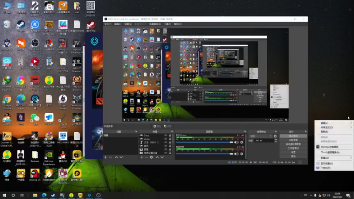Move the source down with the down arrow in Sources panel
354x199 pixels.
click(x=162, y=157)
